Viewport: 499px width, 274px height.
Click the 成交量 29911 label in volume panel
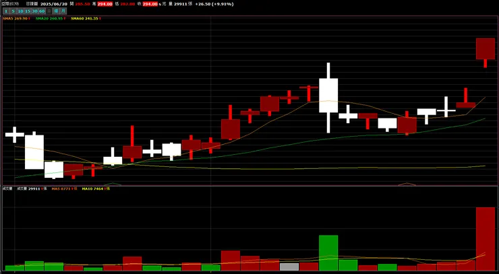32,189
